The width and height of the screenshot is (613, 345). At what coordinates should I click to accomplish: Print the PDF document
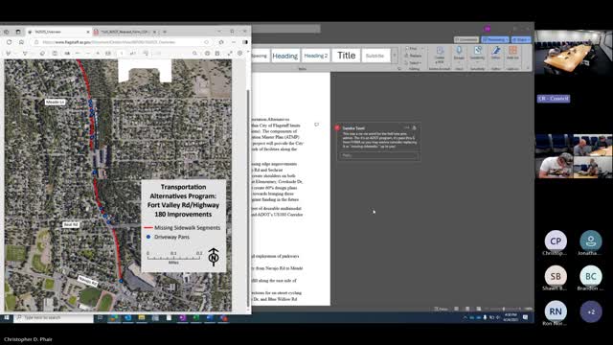click(x=207, y=54)
